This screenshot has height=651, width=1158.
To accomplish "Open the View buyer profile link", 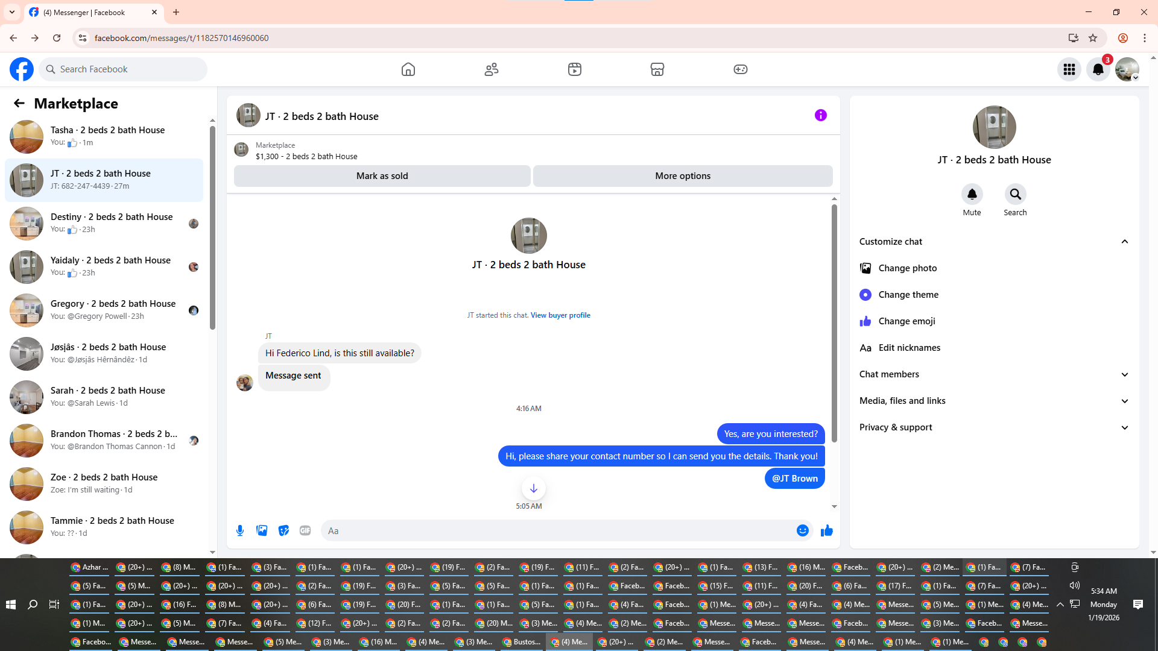I will click(560, 315).
